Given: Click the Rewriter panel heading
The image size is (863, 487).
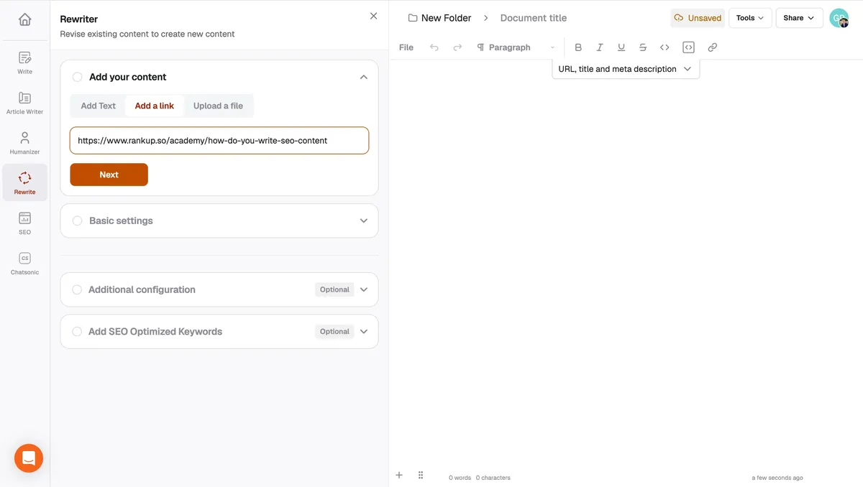Looking at the screenshot, I should 79,19.
